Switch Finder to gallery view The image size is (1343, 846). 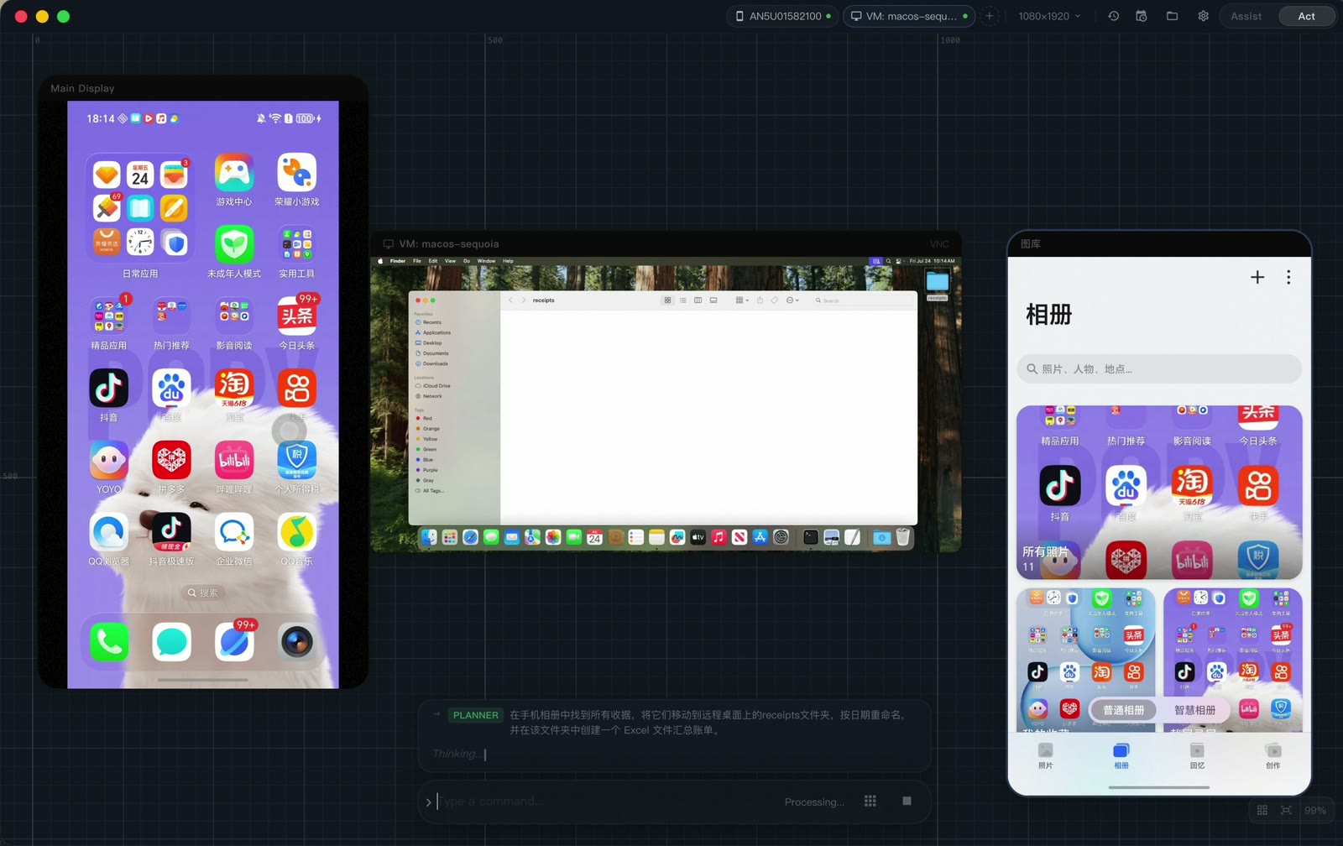click(713, 300)
